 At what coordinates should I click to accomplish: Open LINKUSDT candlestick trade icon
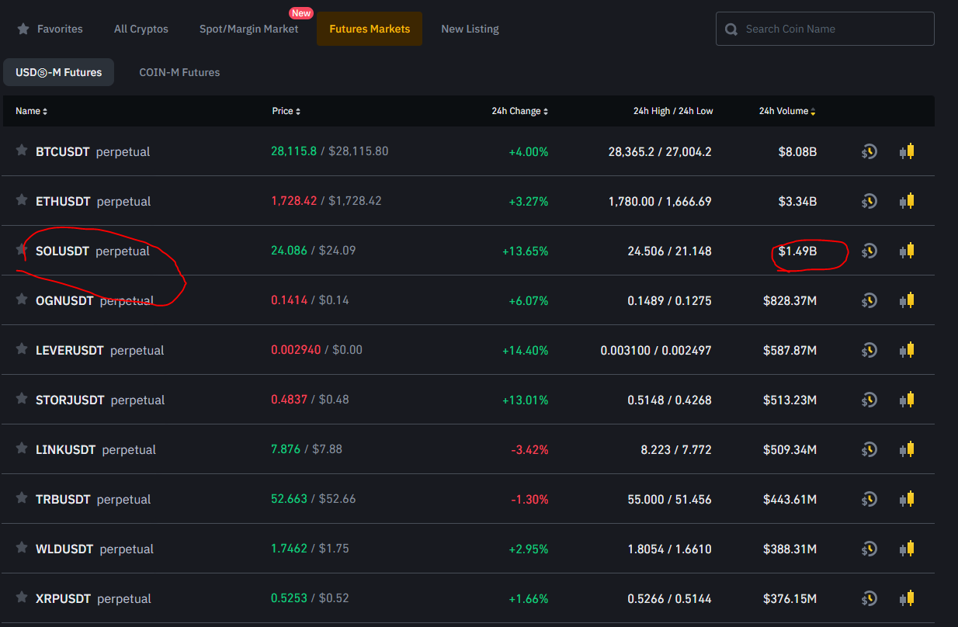click(x=907, y=449)
